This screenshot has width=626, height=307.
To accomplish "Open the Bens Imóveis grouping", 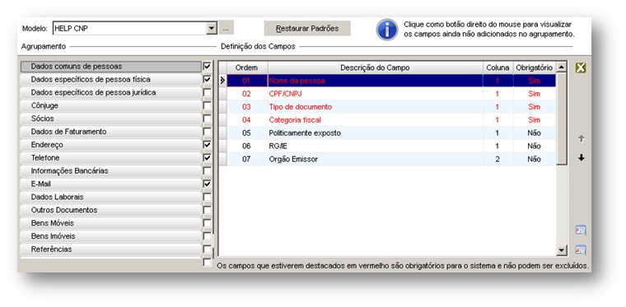I will pyautogui.click(x=111, y=236).
